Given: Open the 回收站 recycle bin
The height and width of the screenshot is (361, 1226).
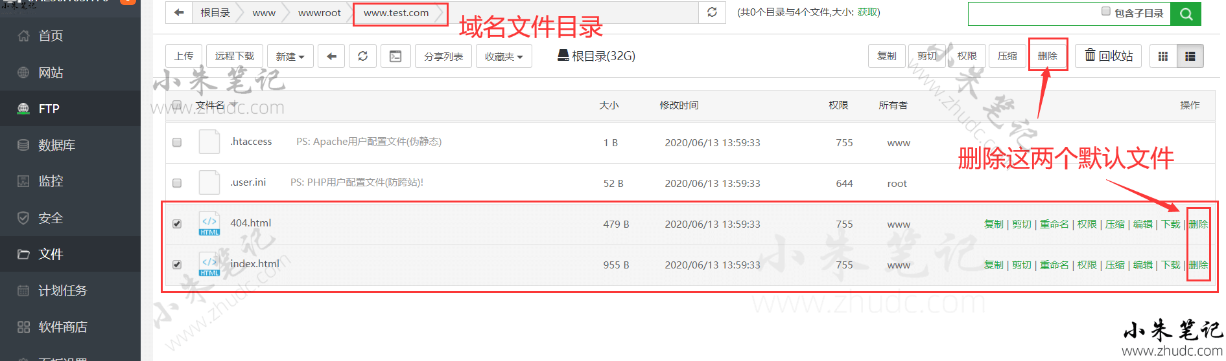Looking at the screenshot, I should tap(1109, 56).
